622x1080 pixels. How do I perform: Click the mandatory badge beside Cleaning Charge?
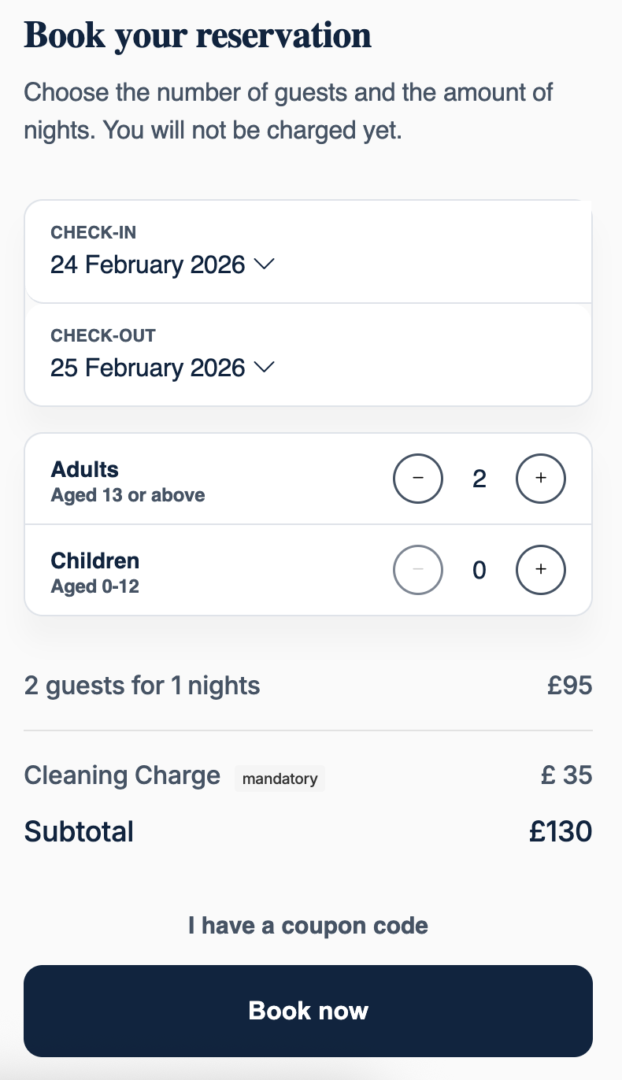280,779
